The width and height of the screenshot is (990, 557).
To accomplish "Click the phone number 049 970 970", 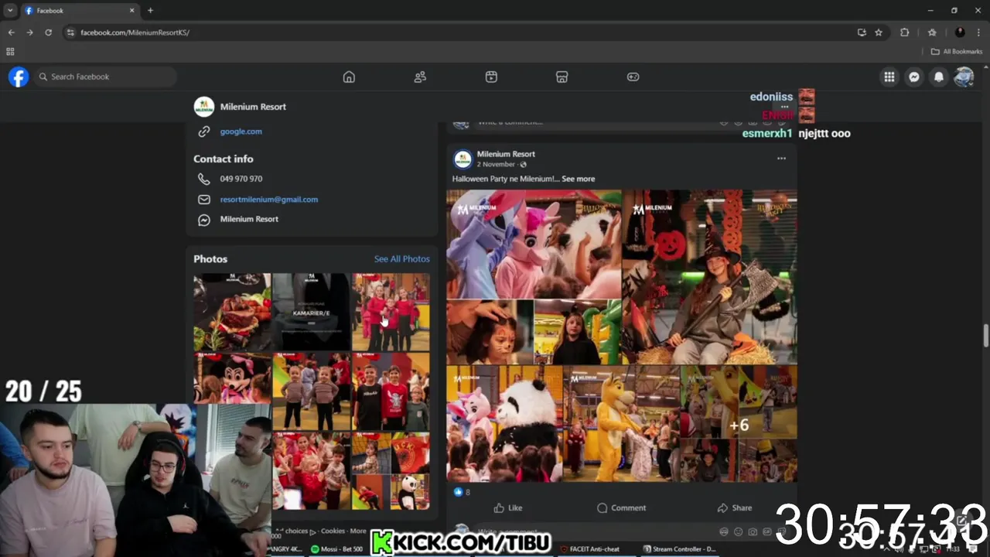I will click(241, 179).
